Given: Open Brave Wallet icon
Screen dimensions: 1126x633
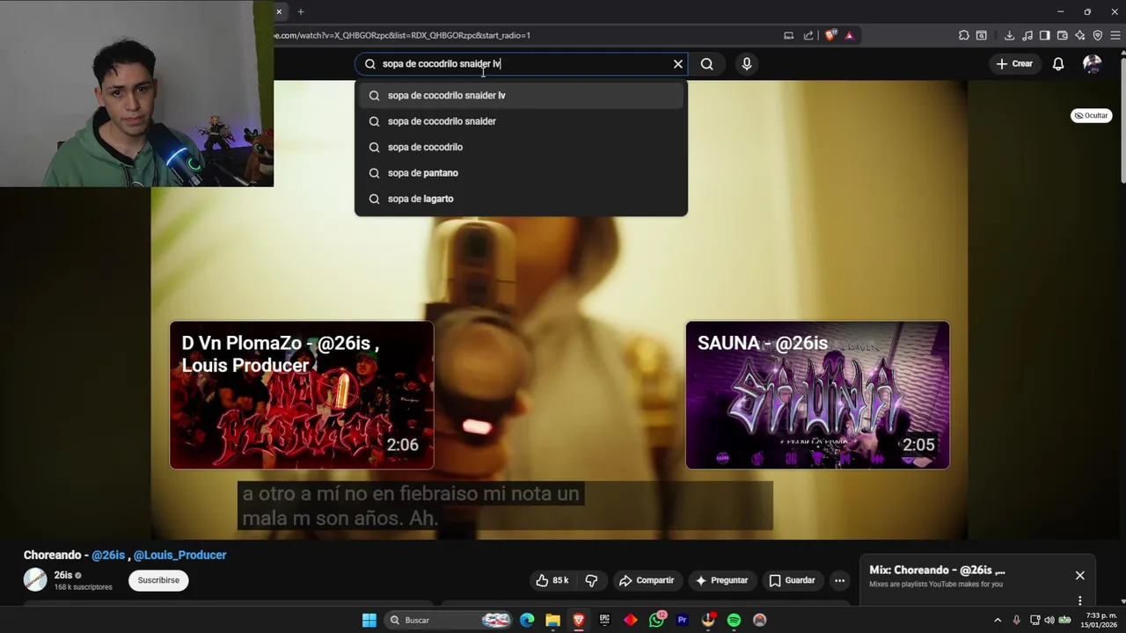Looking at the screenshot, I should pos(1062,36).
